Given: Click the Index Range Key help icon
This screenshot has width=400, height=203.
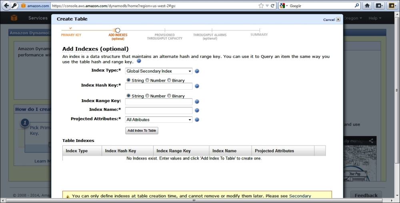Looking at the screenshot, I should [197, 102].
